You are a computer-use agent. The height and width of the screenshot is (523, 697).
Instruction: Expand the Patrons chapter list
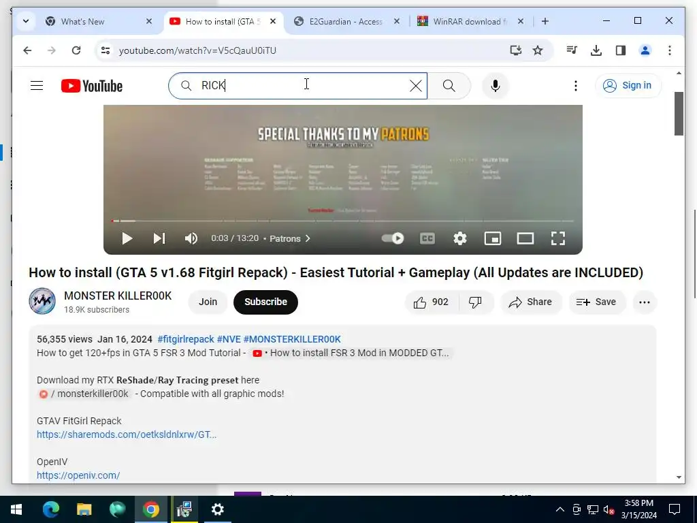290,239
